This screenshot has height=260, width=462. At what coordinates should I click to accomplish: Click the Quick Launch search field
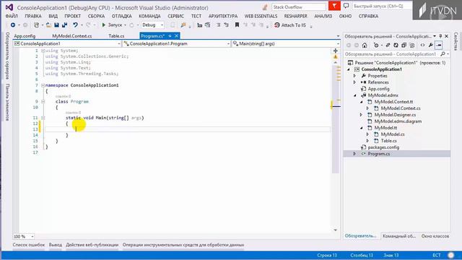[382, 6]
